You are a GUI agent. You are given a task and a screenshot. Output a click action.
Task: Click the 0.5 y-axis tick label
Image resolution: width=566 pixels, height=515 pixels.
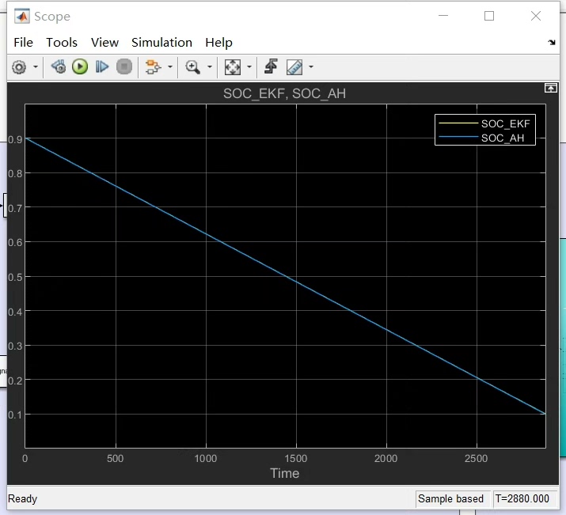[x=15, y=278]
